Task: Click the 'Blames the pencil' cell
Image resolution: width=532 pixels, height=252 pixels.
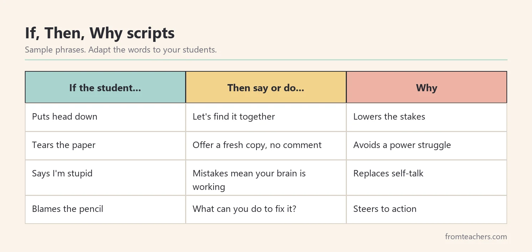Action: tap(105, 209)
